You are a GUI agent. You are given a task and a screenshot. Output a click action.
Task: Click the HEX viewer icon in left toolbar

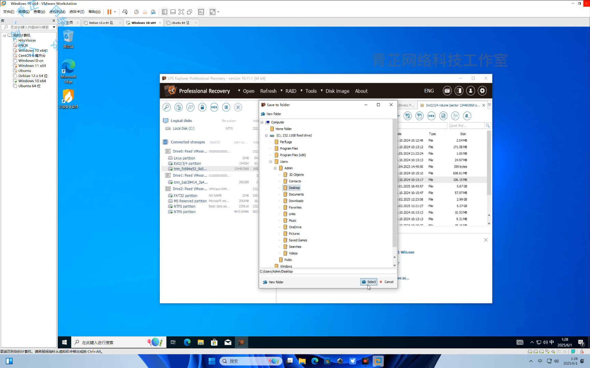pos(214,107)
